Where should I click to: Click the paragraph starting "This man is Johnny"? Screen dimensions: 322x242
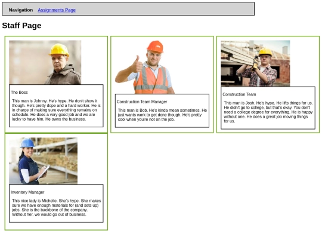[x=56, y=110]
